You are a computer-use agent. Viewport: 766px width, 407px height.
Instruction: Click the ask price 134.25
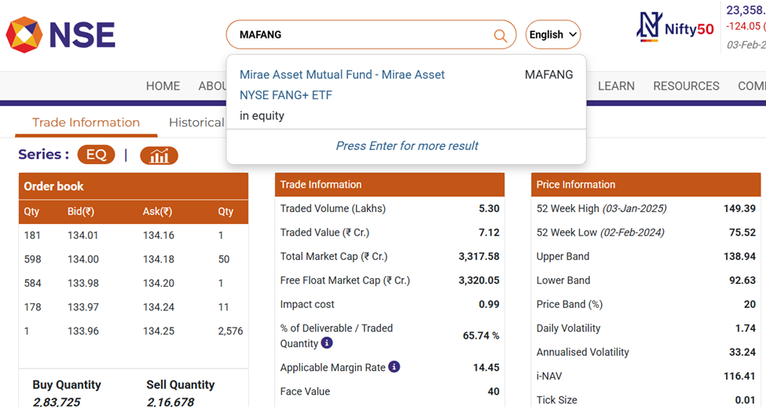[x=158, y=332]
